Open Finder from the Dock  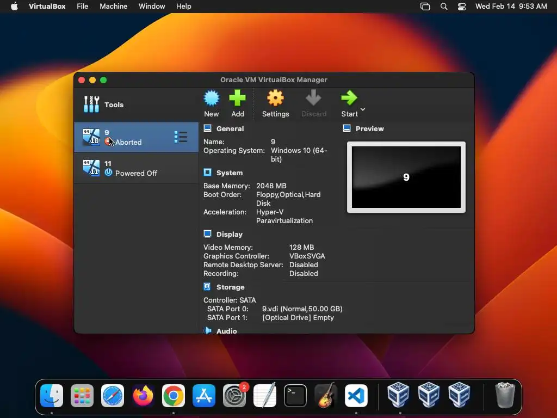(52, 396)
